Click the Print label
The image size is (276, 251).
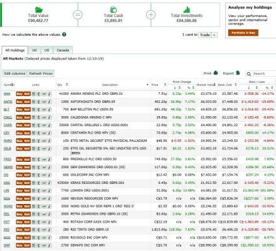coord(208,73)
